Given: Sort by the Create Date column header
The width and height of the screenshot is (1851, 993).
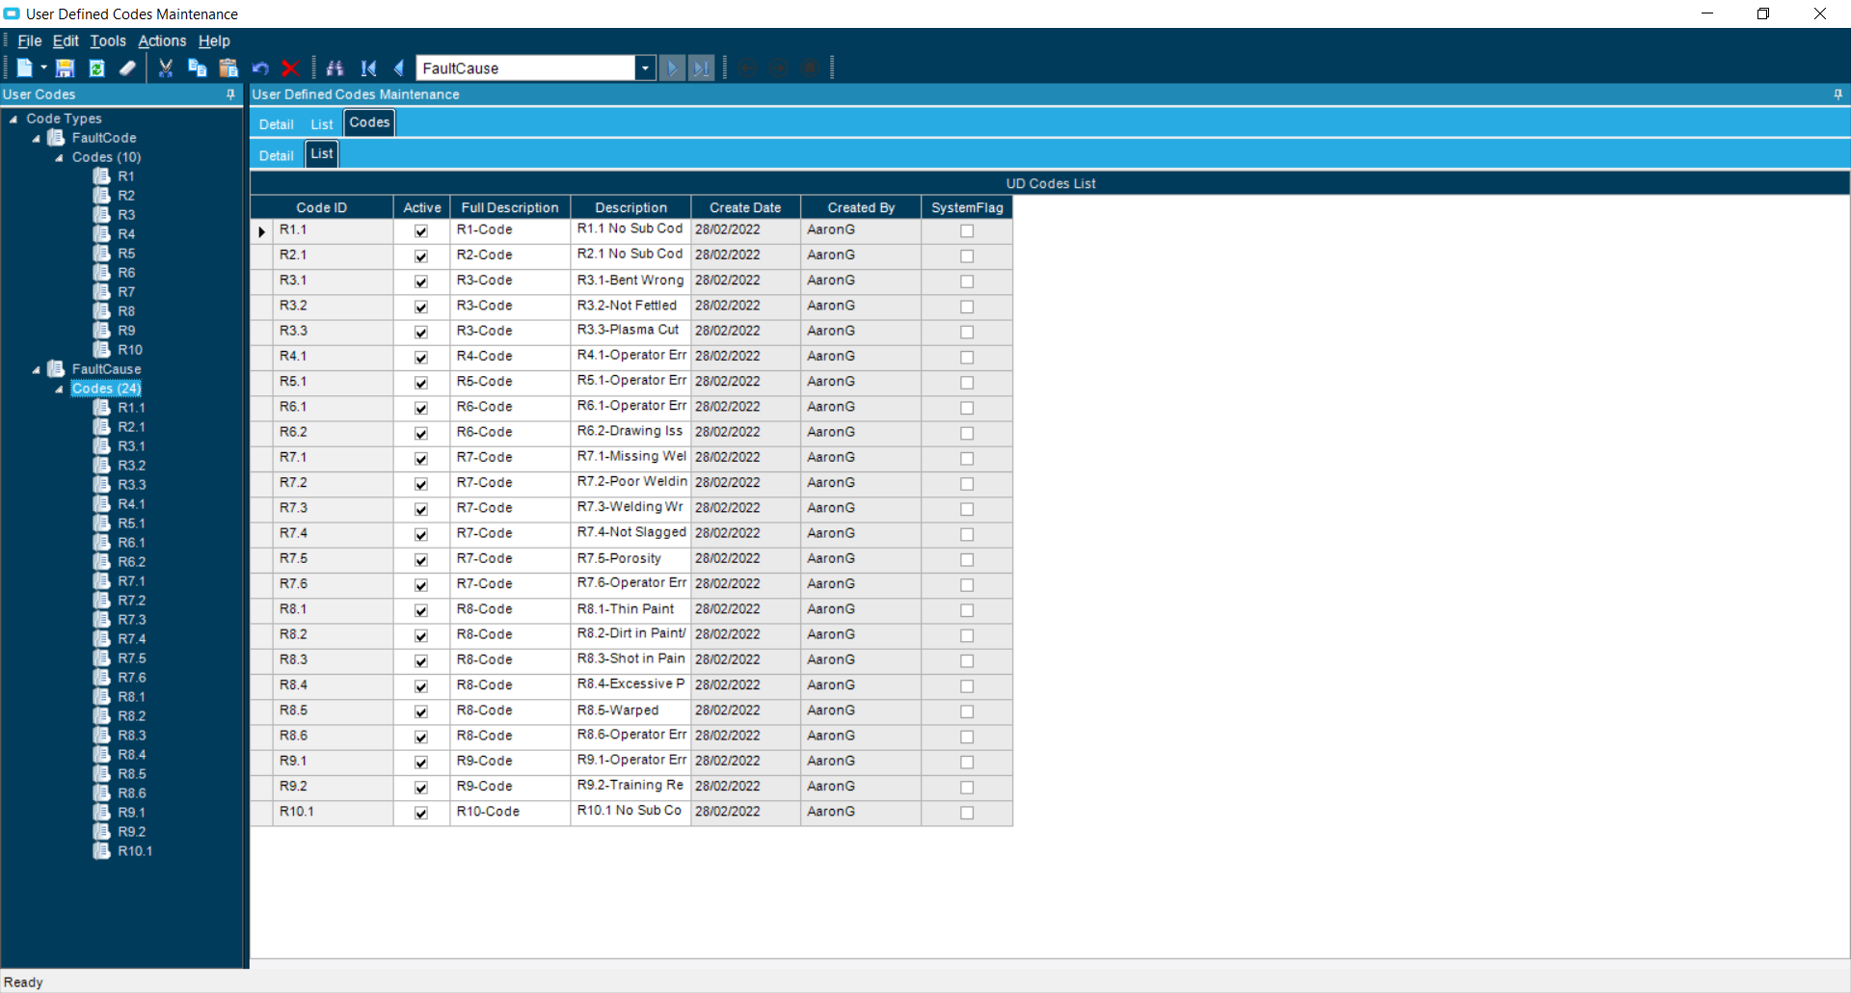Looking at the screenshot, I should (745, 207).
